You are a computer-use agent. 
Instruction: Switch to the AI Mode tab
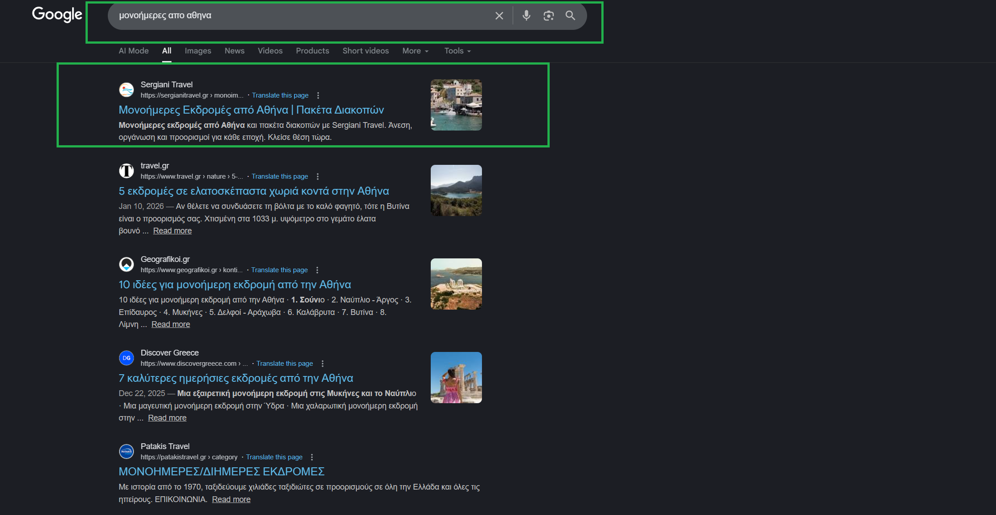[x=134, y=51]
